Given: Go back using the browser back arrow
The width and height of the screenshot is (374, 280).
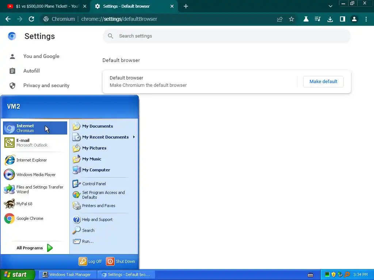Looking at the screenshot, I should tap(8, 19).
